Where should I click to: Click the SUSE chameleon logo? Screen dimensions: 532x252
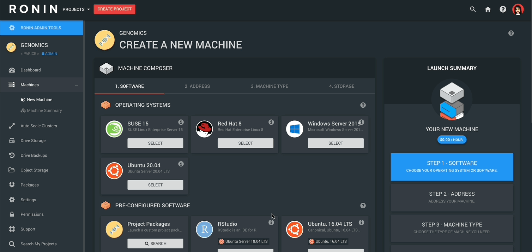coord(114,129)
